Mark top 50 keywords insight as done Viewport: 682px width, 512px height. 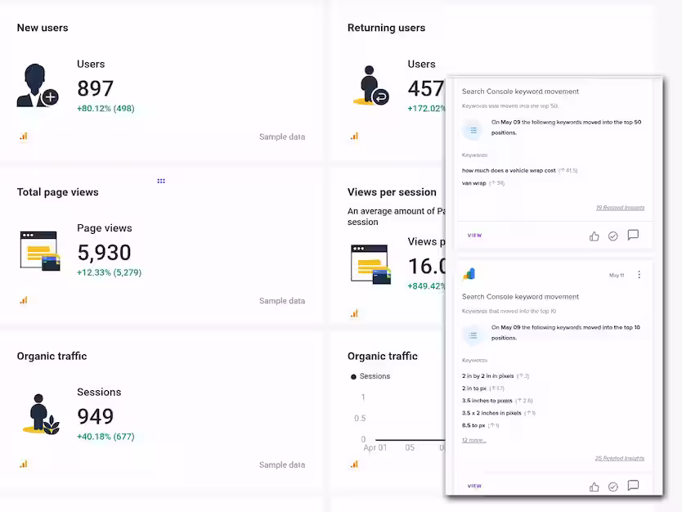tap(612, 236)
